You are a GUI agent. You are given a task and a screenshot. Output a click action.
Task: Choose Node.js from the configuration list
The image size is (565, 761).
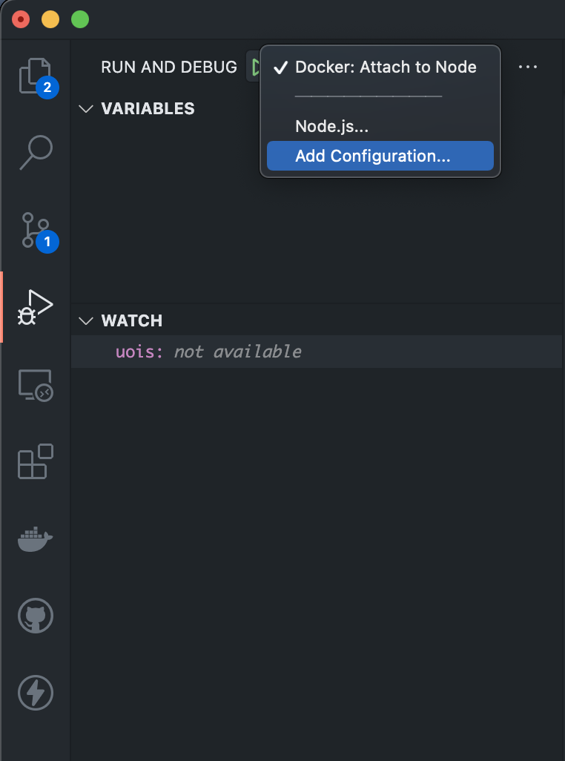(331, 126)
